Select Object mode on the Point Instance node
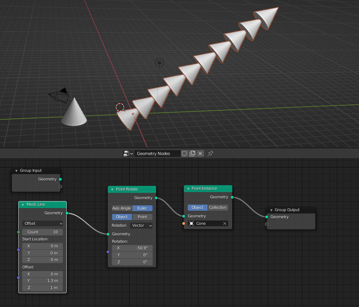This screenshot has width=359, height=307. point(197,208)
